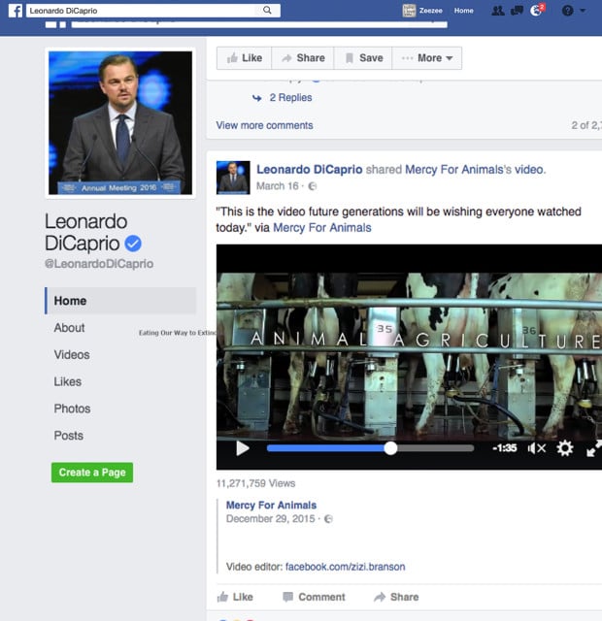Expand the account dropdown arrow
602x621 pixels.
(583, 11)
